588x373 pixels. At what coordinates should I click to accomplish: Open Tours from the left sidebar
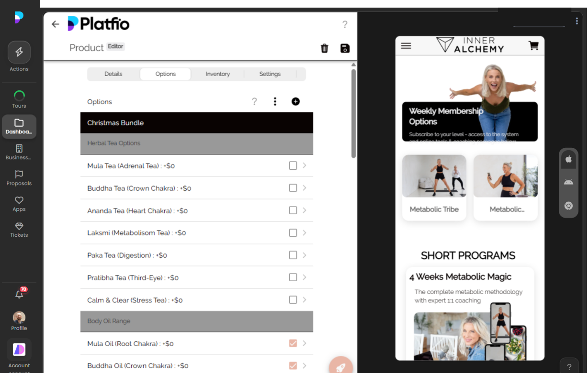pos(19,98)
